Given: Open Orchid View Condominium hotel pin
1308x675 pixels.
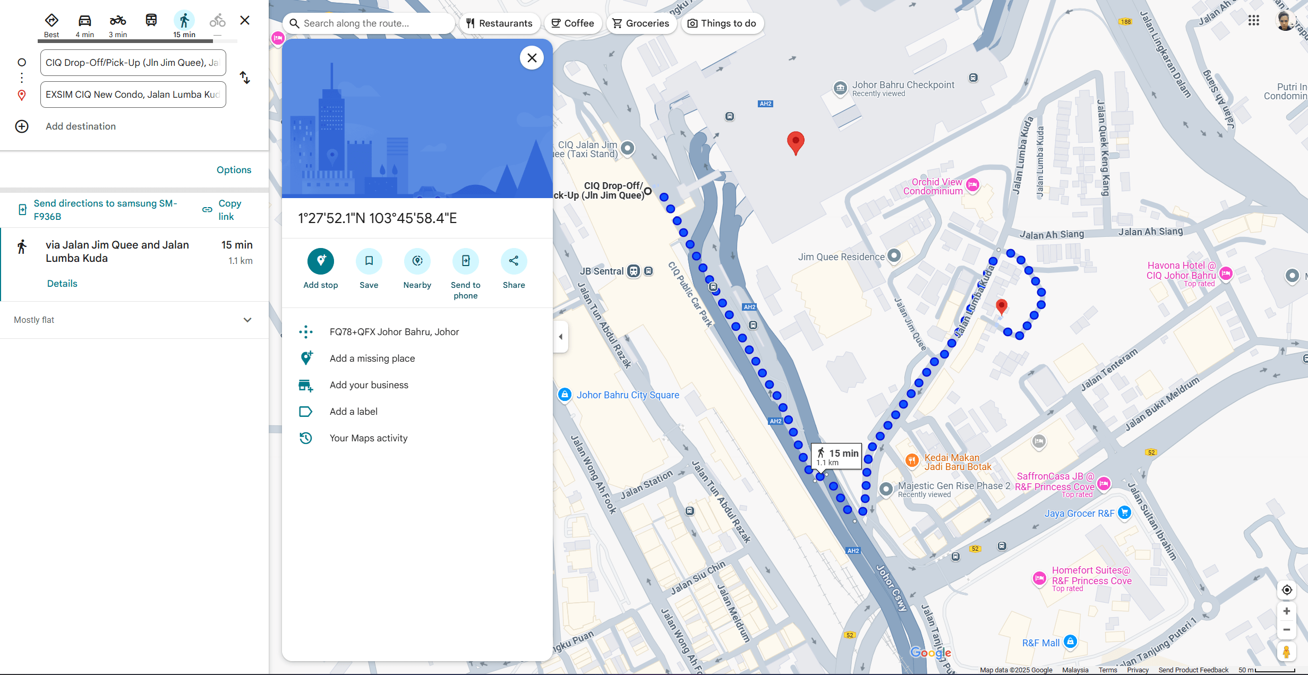Looking at the screenshot, I should tap(972, 185).
